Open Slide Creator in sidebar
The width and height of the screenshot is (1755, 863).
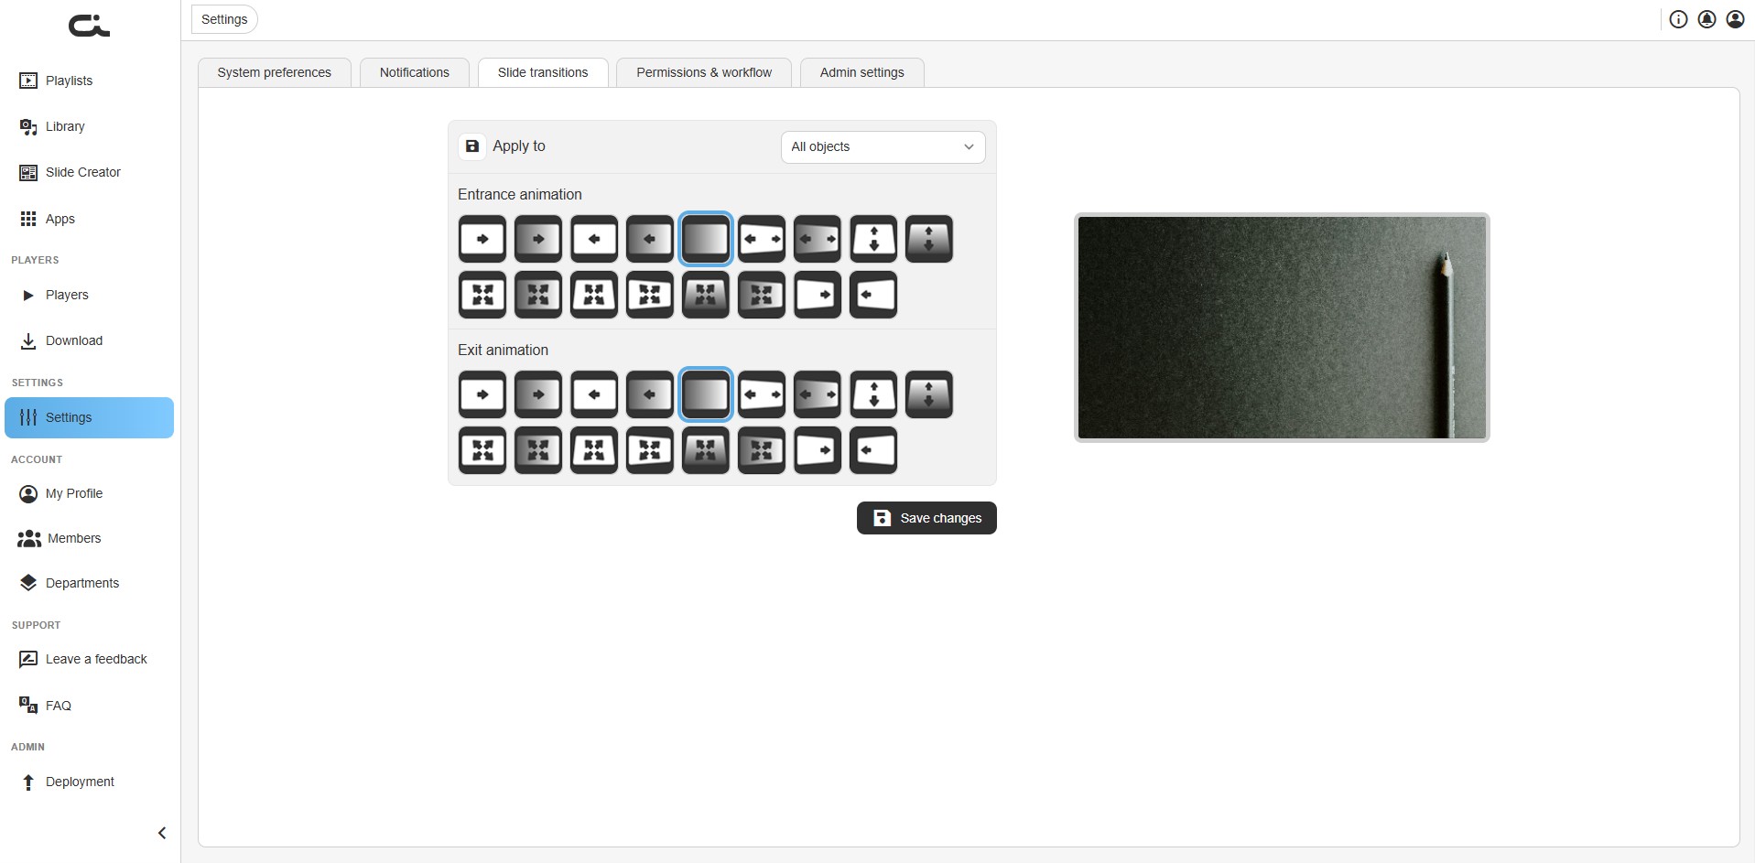[89, 172]
